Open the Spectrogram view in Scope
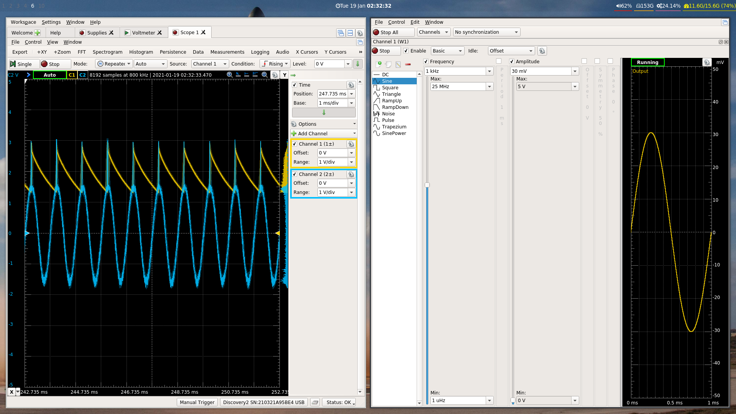Image resolution: width=736 pixels, height=414 pixels. click(107, 52)
